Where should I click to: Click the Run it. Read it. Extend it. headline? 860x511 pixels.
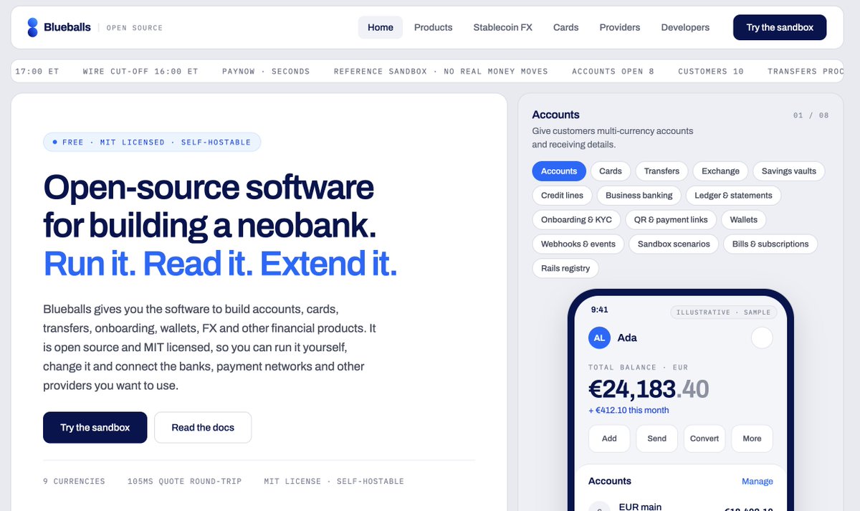[x=220, y=263]
